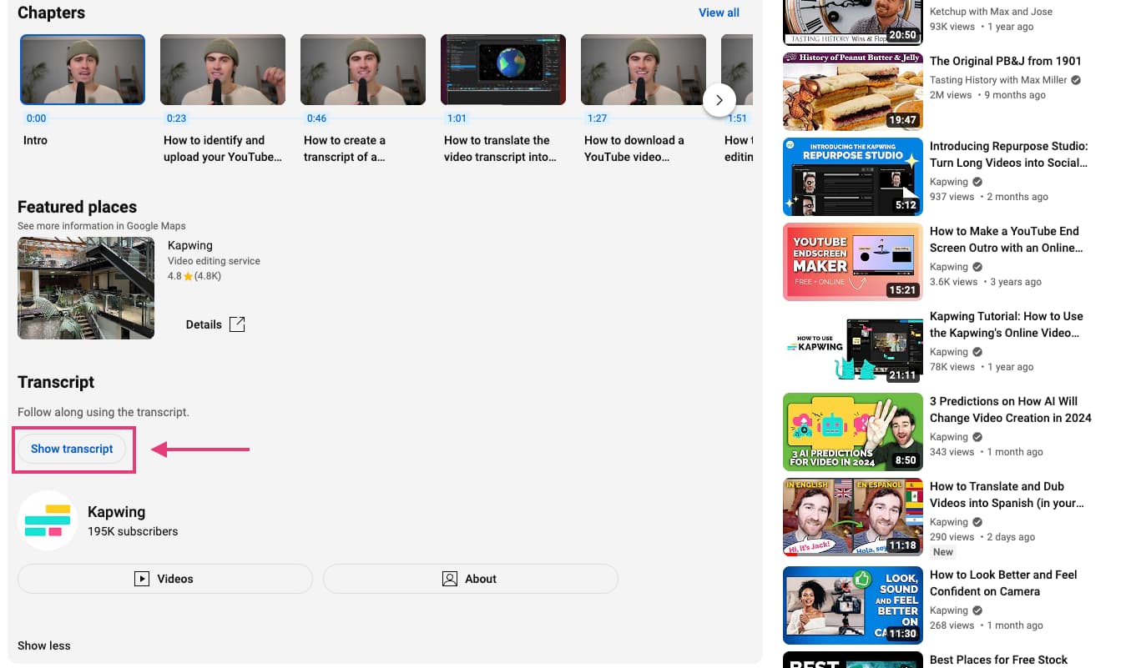Click 'See more information in Google Maps' text
Image resolution: width=1141 pixels, height=668 pixels.
[102, 226]
